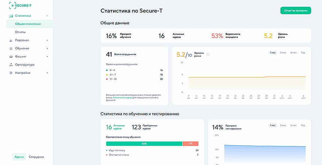
Task: Click the 0 - 4 risk level row
Action: pos(134,70)
